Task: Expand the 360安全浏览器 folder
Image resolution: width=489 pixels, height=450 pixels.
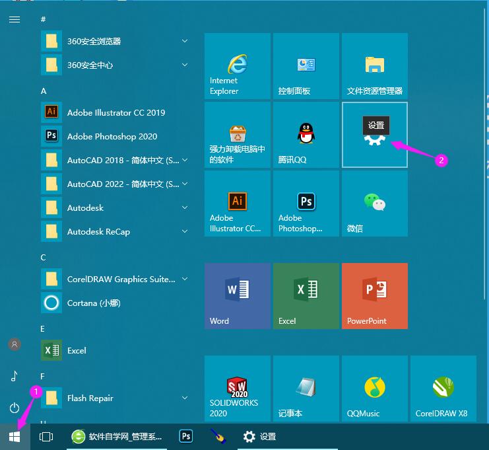Action: click(115, 41)
